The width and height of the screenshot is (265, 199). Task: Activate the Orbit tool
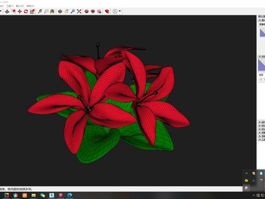point(60,12)
